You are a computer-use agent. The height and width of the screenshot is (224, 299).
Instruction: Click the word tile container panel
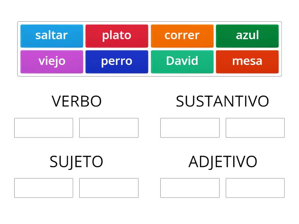point(149,49)
